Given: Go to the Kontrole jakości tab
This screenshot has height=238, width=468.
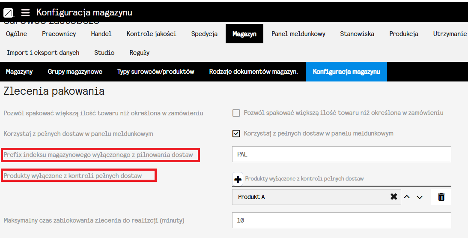Looking at the screenshot, I should (x=151, y=34).
